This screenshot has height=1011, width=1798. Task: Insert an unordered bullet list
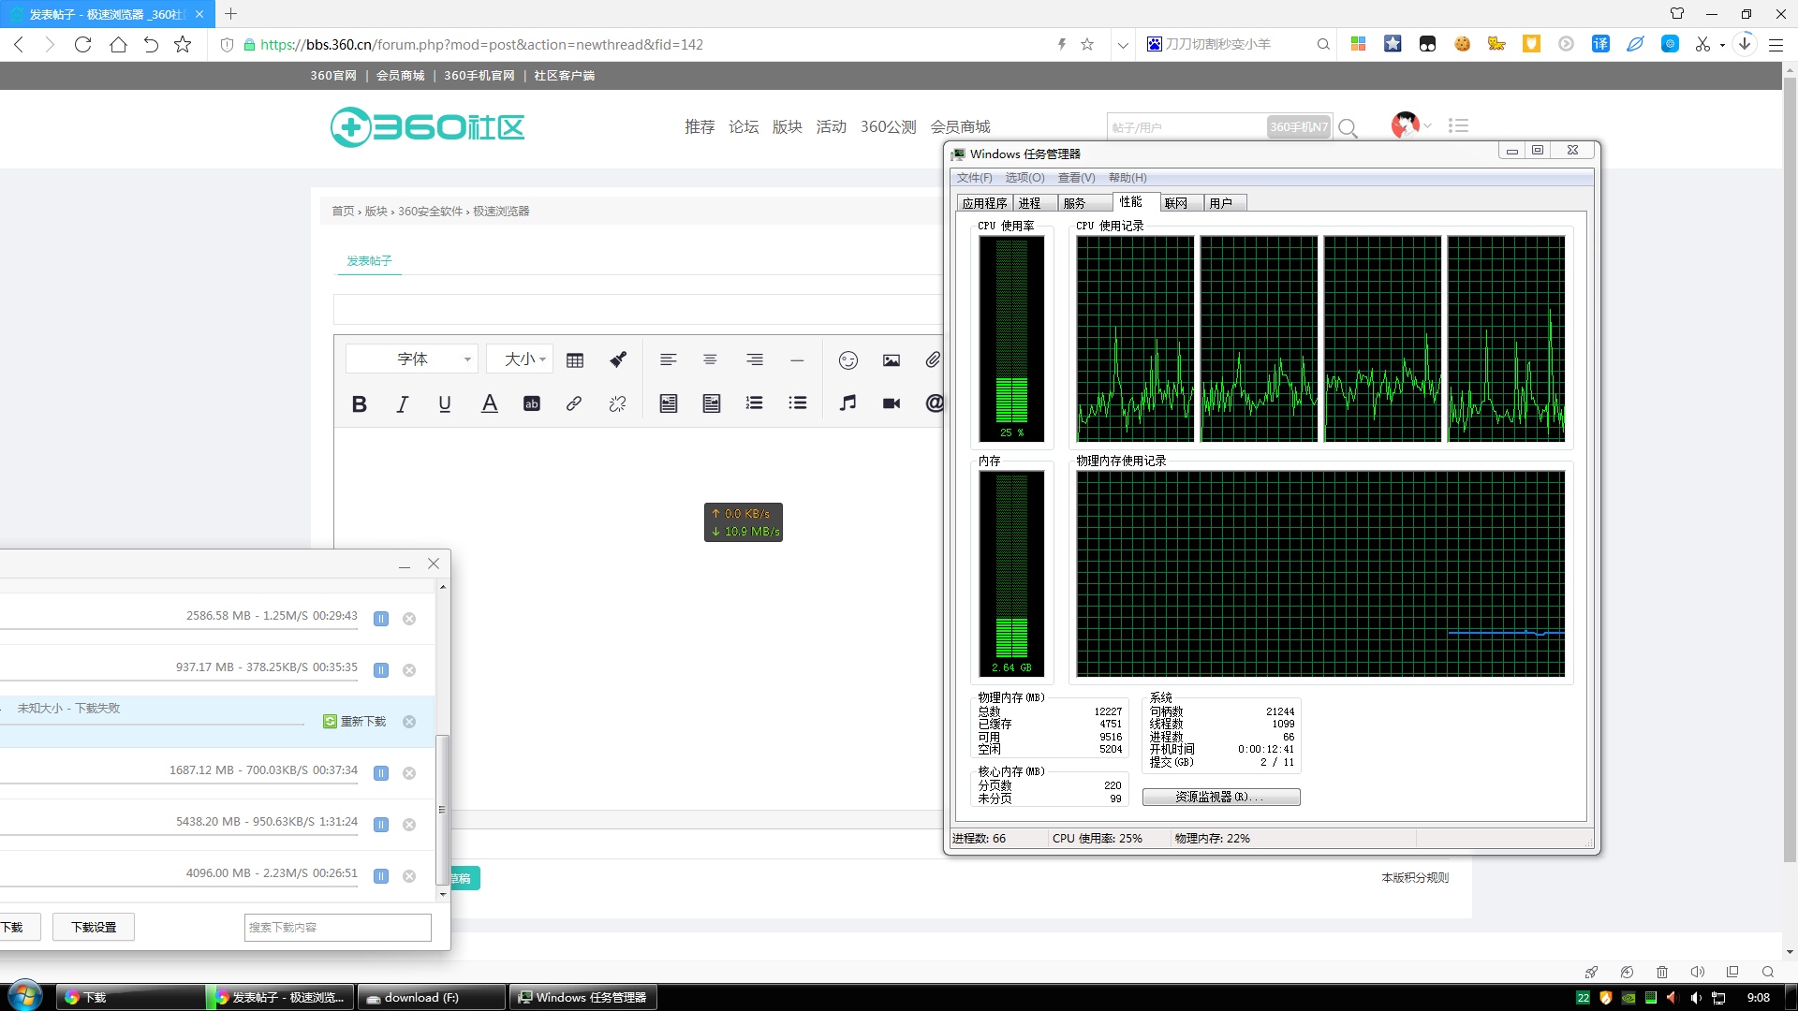click(x=798, y=403)
